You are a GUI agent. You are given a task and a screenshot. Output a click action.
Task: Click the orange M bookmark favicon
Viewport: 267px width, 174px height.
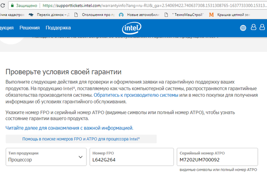coord(212,15)
